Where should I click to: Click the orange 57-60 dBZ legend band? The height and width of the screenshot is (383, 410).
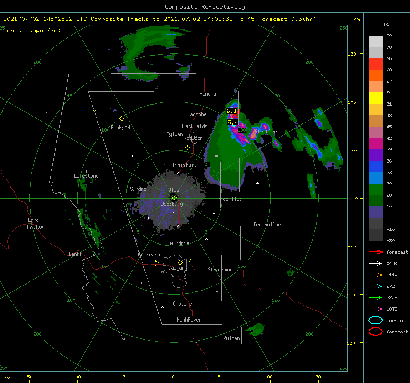point(375,76)
